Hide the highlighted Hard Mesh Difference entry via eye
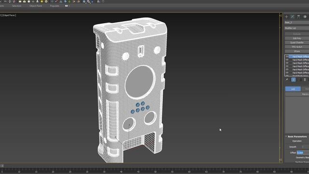Screen dimensions: 309x174 [287, 57]
